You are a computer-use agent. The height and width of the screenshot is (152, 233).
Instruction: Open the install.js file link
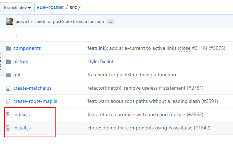[x=22, y=128]
